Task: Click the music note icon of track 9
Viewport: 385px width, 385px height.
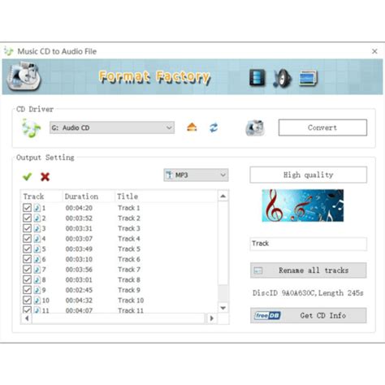Action: click(x=37, y=290)
